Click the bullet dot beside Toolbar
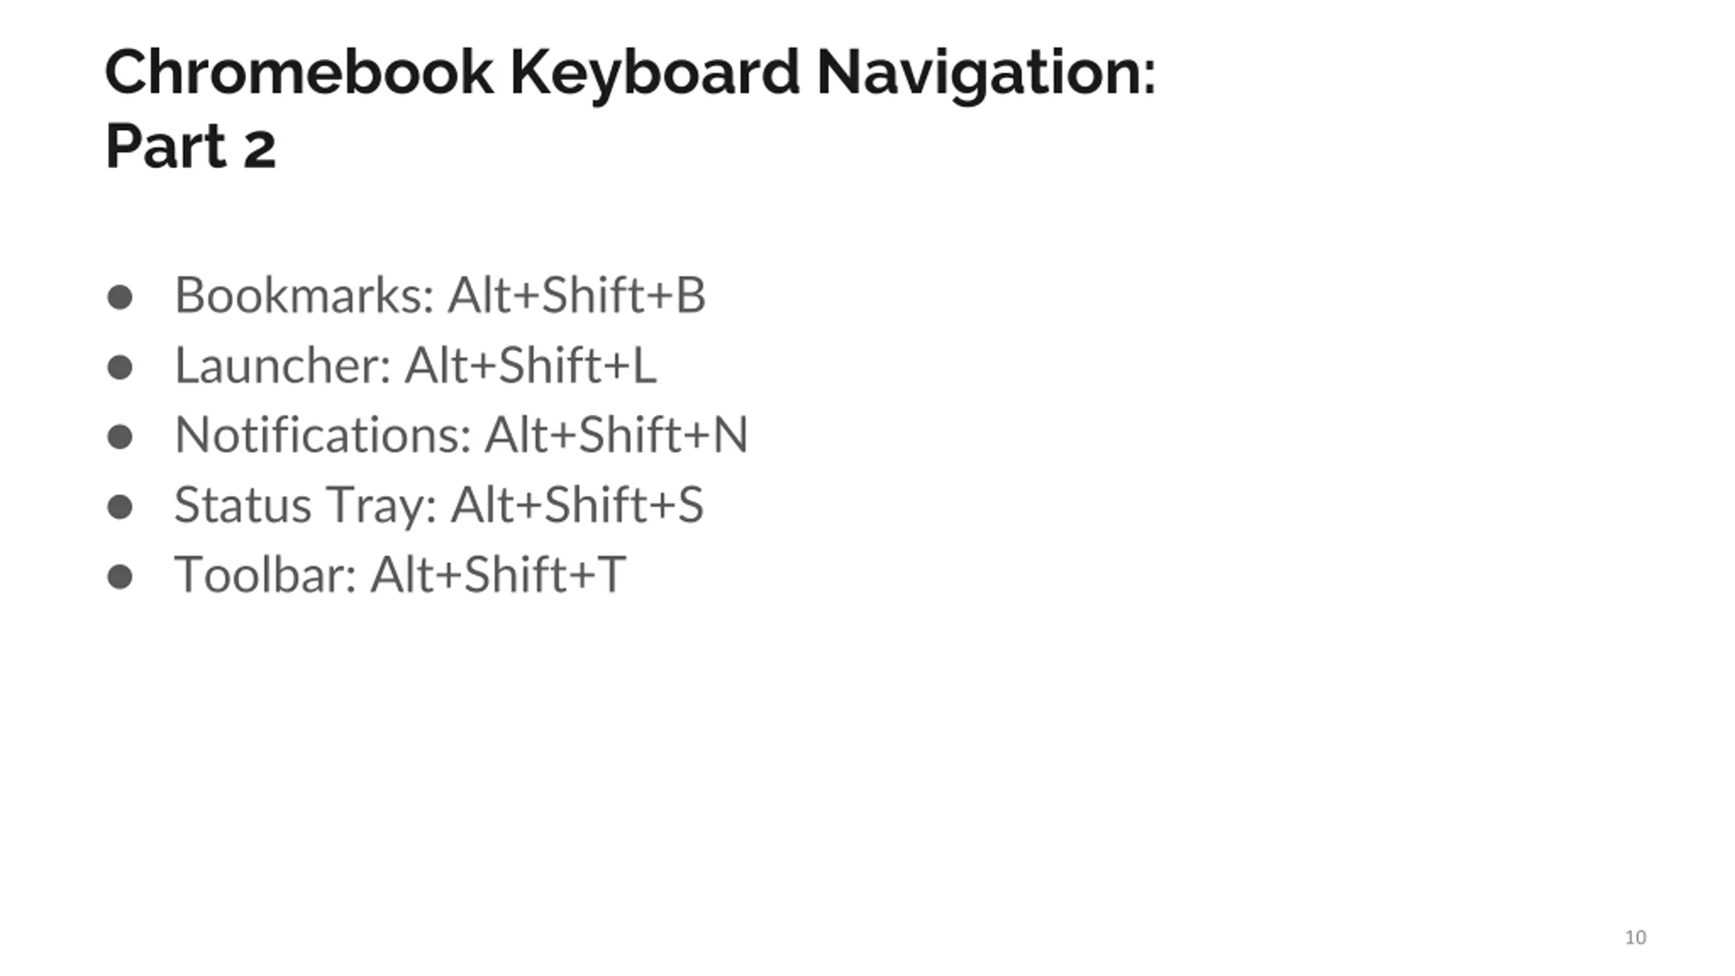Screen dimensions: 1735x976 coord(120,577)
